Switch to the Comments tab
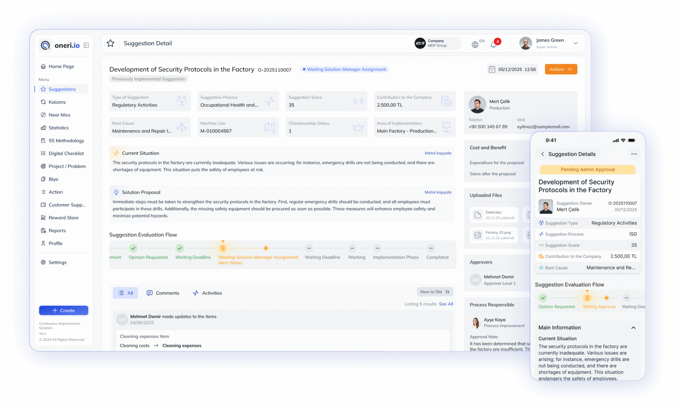The height and width of the screenshot is (410, 675). click(163, 293)
